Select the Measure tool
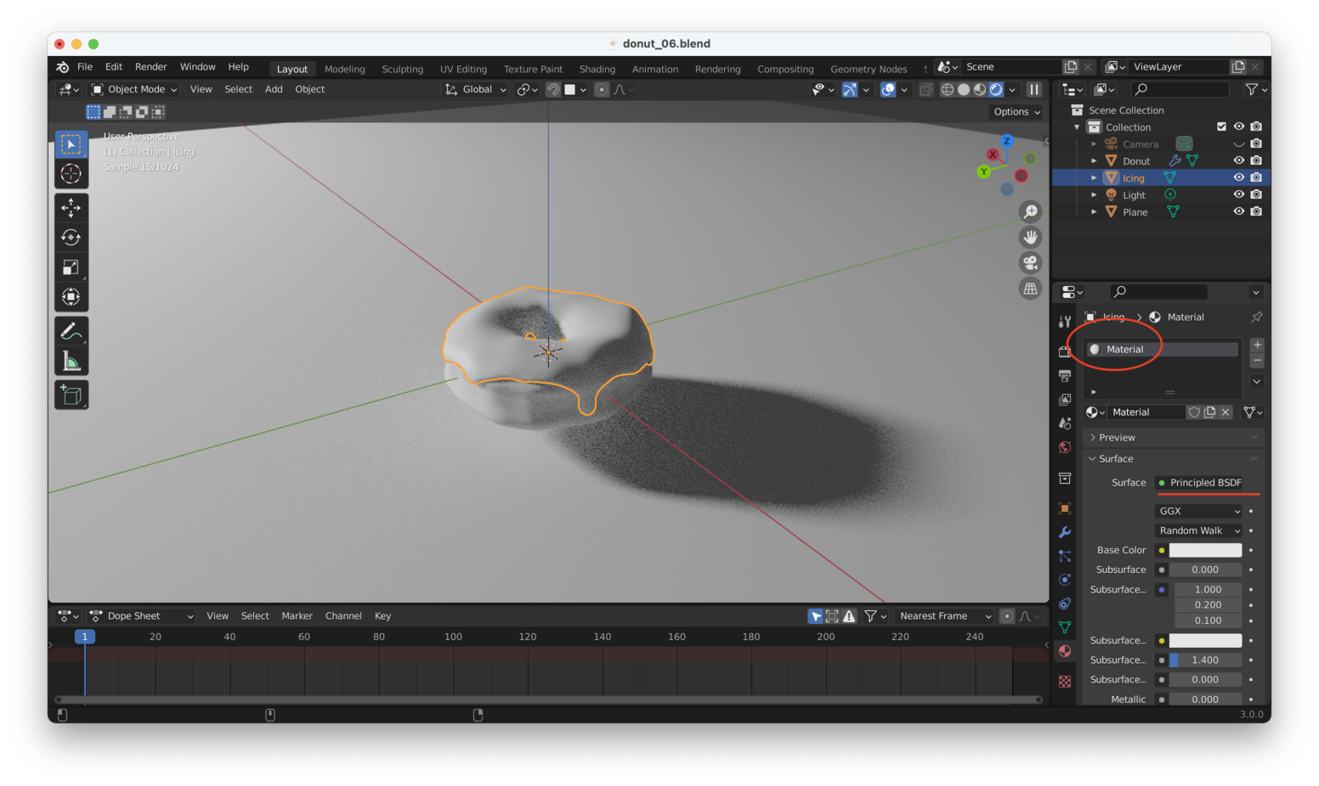1319x786 pixels. (71, 359)
